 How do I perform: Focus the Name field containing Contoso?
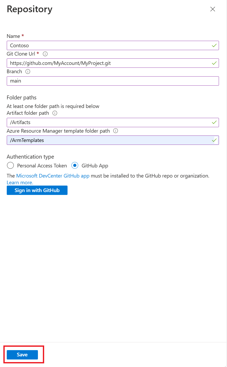[109, 45]
